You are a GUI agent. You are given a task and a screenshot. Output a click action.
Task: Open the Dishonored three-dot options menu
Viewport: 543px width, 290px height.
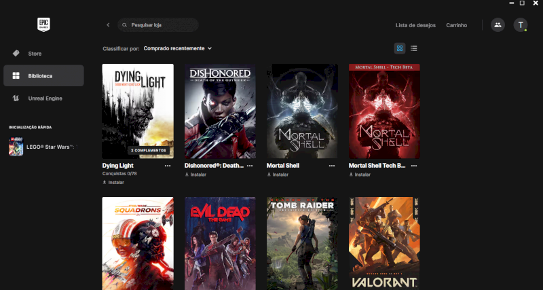(250, 166)
